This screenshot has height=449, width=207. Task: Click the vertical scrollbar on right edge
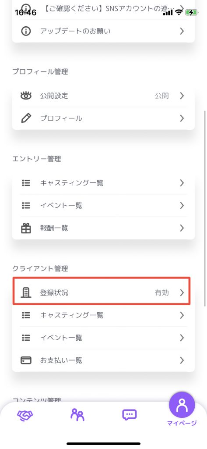pos(205,207)
